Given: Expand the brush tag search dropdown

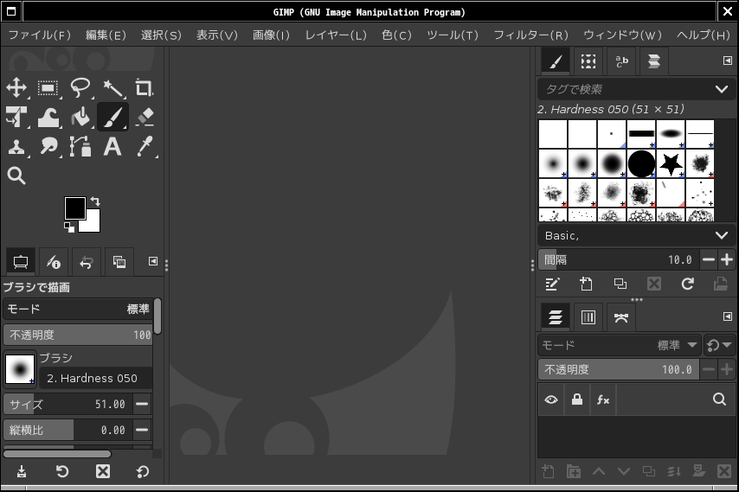Looking at the screenshot, I should pos(721,89).
